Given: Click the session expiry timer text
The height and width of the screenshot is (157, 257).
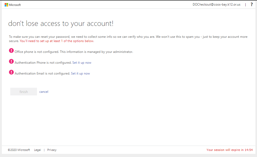Looking at the screenshot, I should point(230,150).
